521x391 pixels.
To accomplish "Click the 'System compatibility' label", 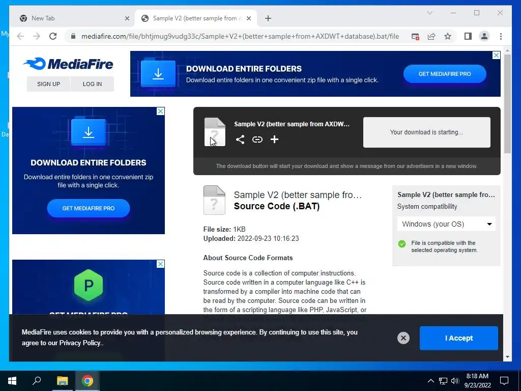I will [x=427, y=207].
